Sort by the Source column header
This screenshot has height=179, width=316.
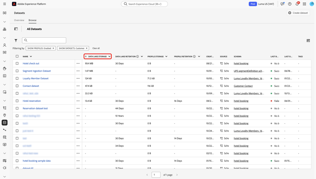click(x=223, y=57)
